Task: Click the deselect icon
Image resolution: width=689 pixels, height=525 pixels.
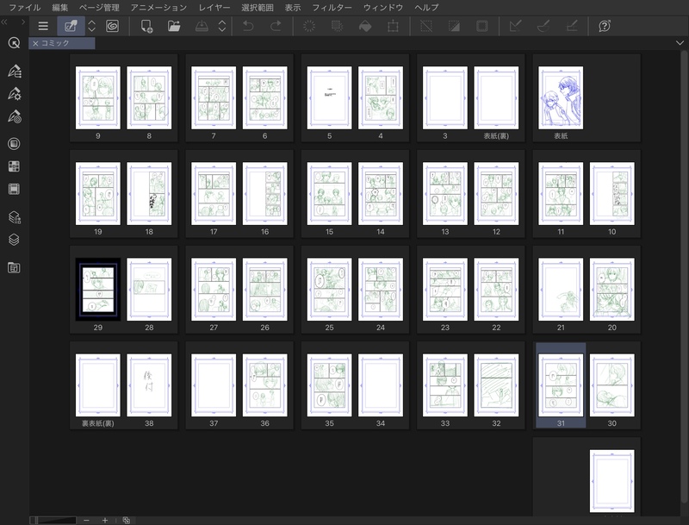Action: 426,27
